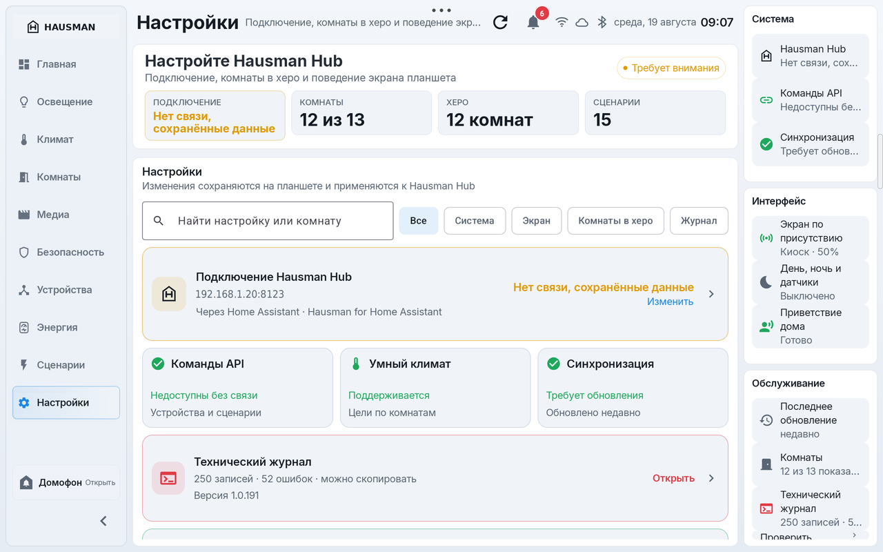Click the Wi-Fi status icon
The height and width of the screenshot is (552, 883).
[562, 22]
